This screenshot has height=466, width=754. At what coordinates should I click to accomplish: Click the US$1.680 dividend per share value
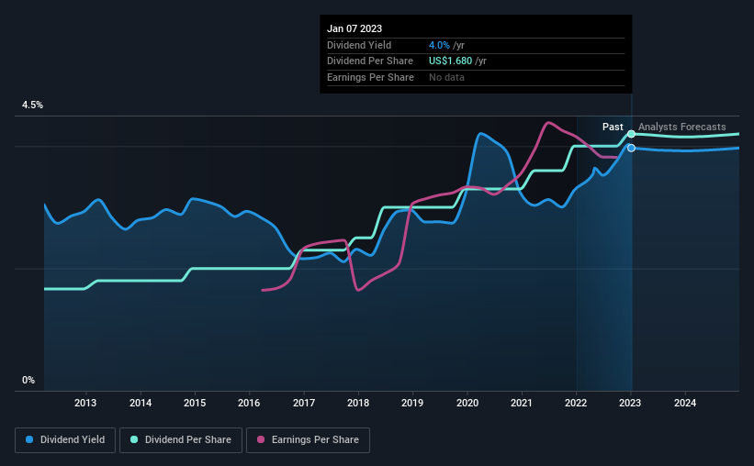[x=450, y=61]
